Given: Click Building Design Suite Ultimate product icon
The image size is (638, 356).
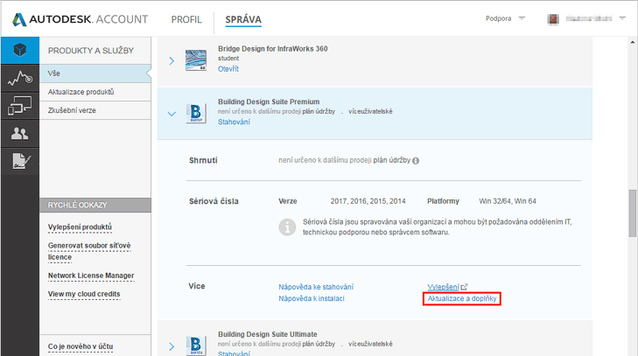Looking at the screenshot, I should tap(196, 346).
